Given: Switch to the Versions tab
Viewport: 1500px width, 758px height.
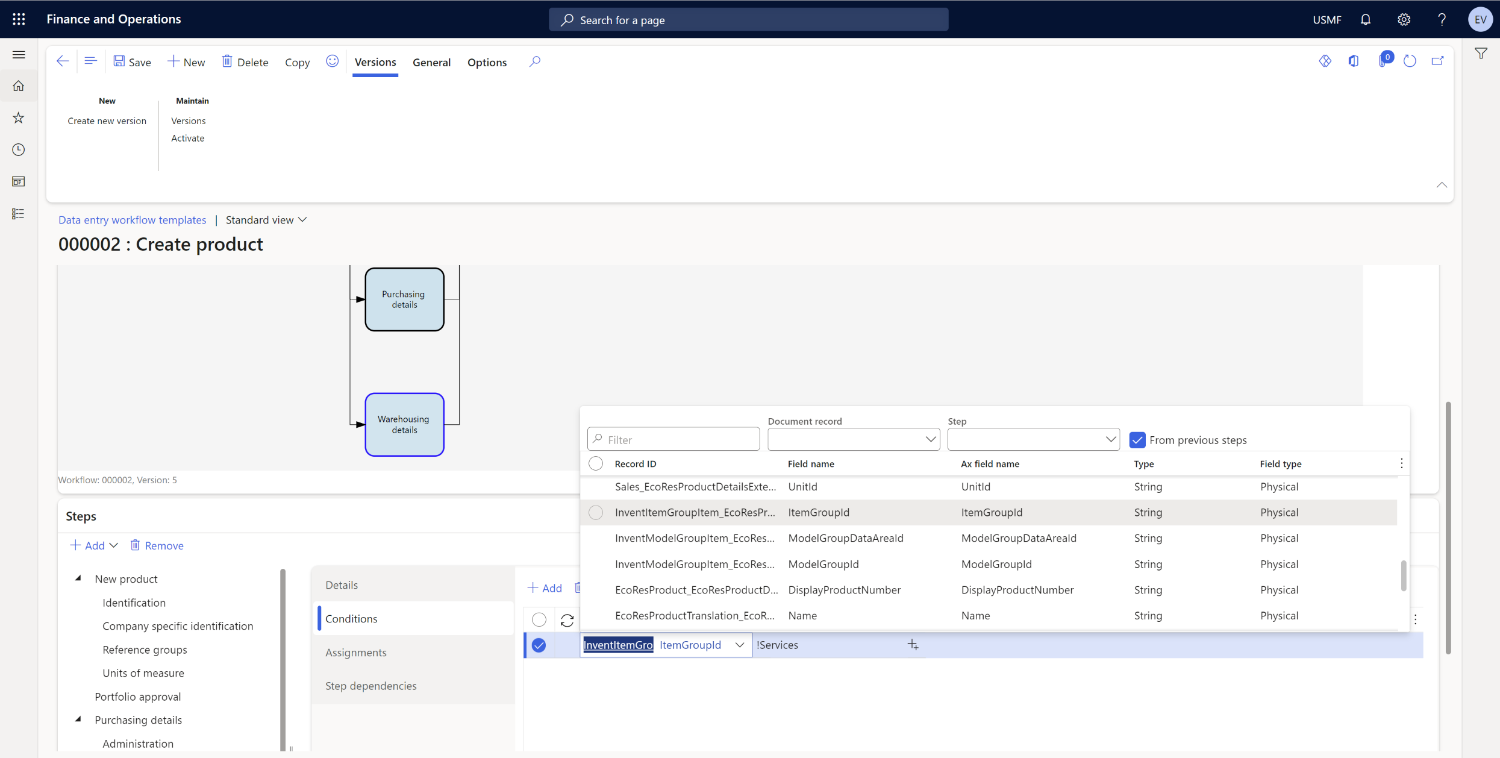Looking at the screenshot, I should 375,62.
